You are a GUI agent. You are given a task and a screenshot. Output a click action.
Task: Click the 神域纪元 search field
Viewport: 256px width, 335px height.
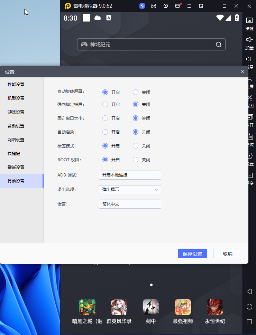click(x=151, y=45)
